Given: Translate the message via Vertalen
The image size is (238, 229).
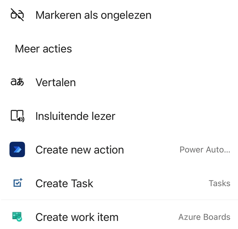Looking at the screenshot, I should [55, 82].
